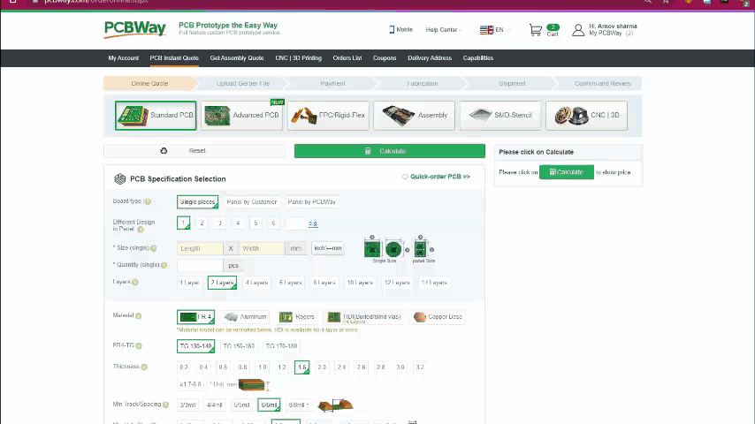Select the Standard PCB product tile
This screenshot has width=755, height=424.
156,116
